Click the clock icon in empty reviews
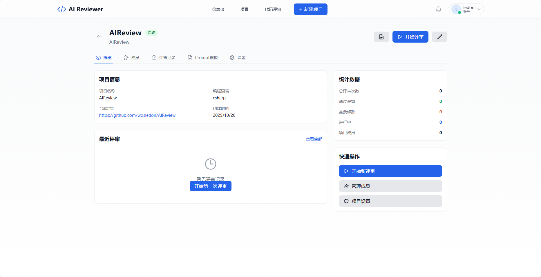Screen dimensions: 541x277 pyautogui.click(x=211, y=164)
